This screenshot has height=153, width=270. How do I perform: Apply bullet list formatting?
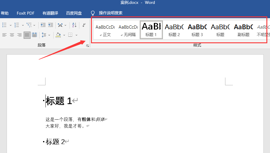pos(4,25)
